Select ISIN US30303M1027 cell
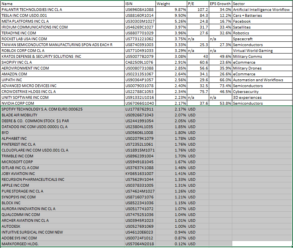The image size is (293, 248). 140,21
